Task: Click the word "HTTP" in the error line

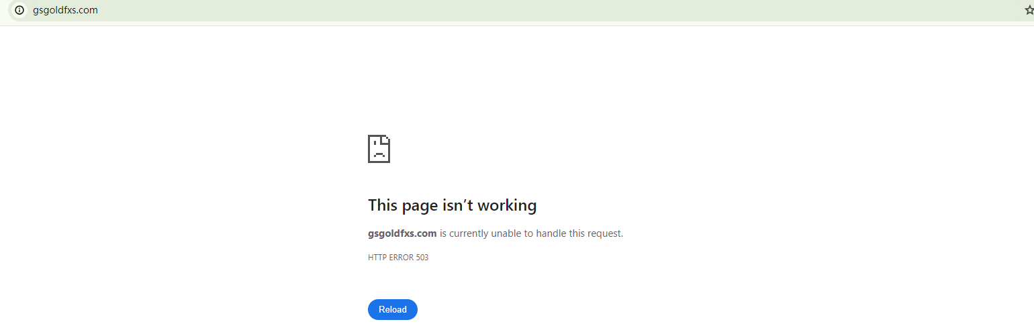Action: point(377,258)
